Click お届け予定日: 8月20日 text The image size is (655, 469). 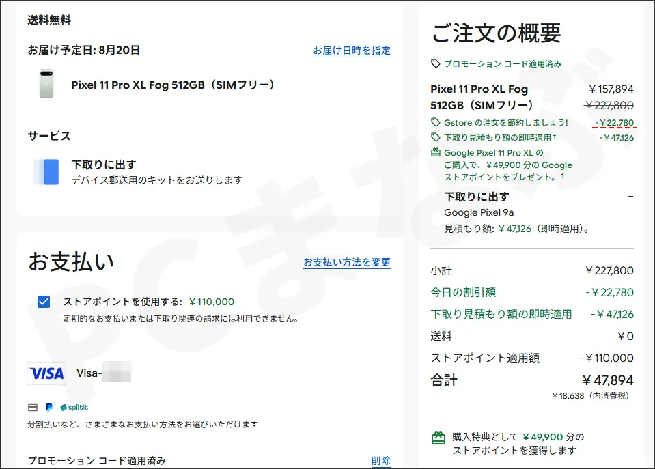click(83, 50)
